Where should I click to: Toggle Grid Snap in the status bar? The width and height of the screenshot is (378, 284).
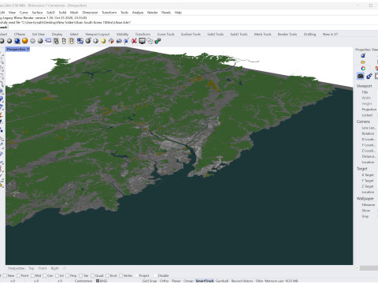pyautogui.click(x=150, y=281)
